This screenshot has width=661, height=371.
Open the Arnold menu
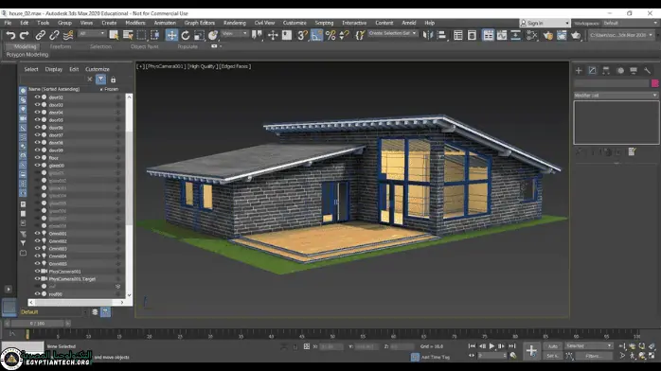point(408,23)
